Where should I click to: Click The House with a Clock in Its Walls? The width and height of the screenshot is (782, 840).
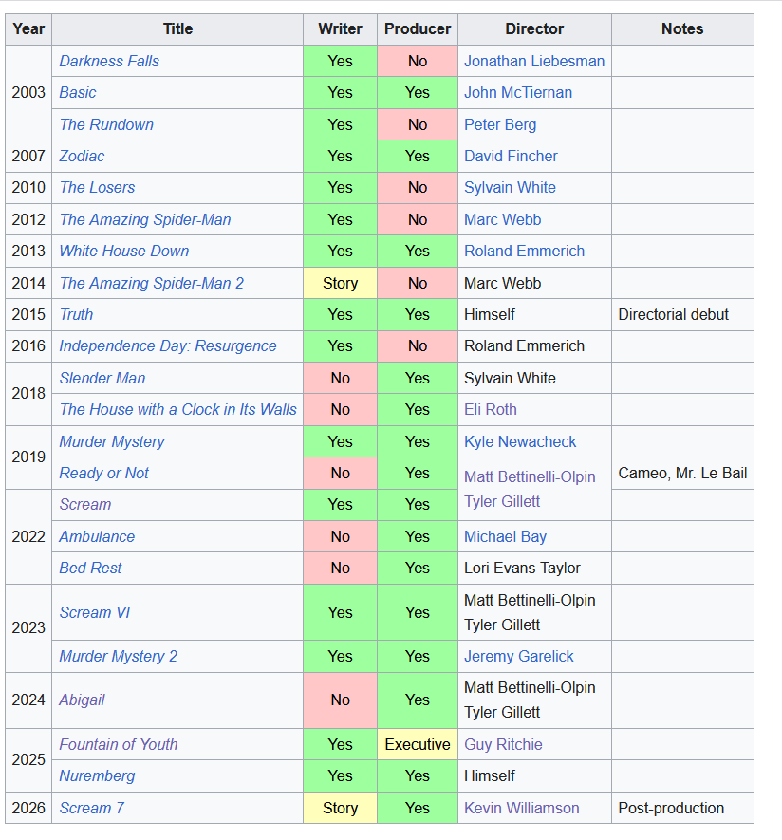(x=177, y=409)
